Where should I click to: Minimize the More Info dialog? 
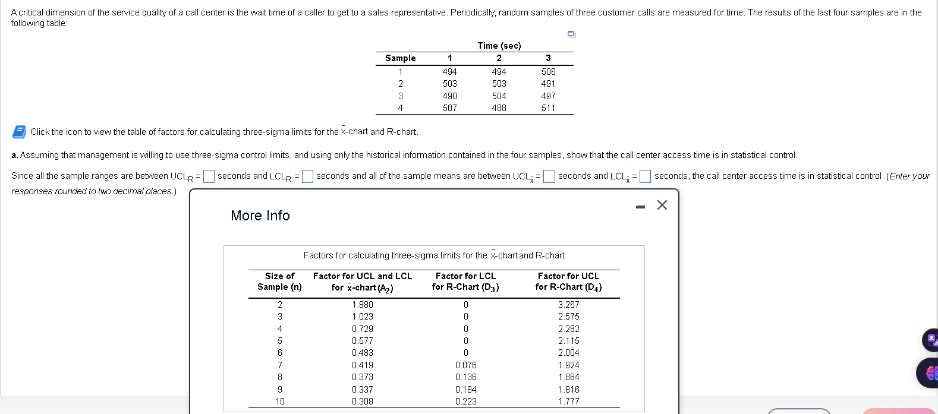[x=640, y=205]
